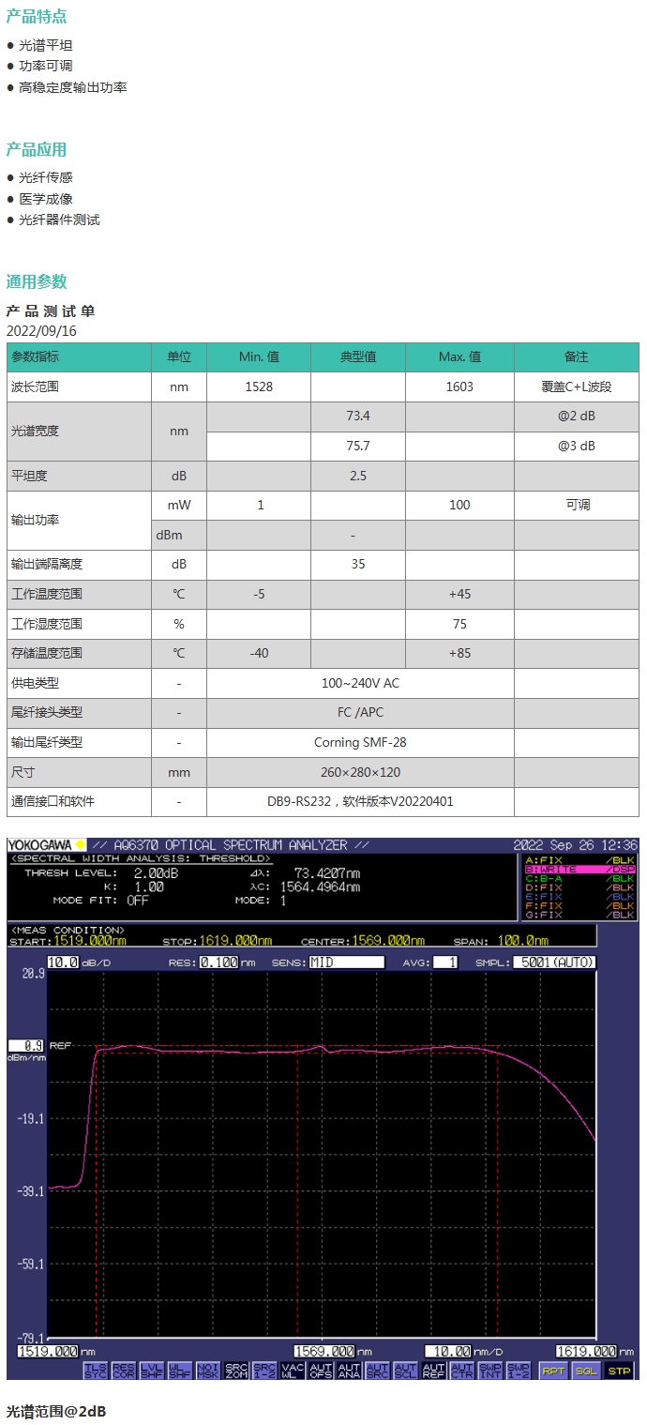
Task: Select trace B:WRITE highlighted row
Action: click(579, 869)
